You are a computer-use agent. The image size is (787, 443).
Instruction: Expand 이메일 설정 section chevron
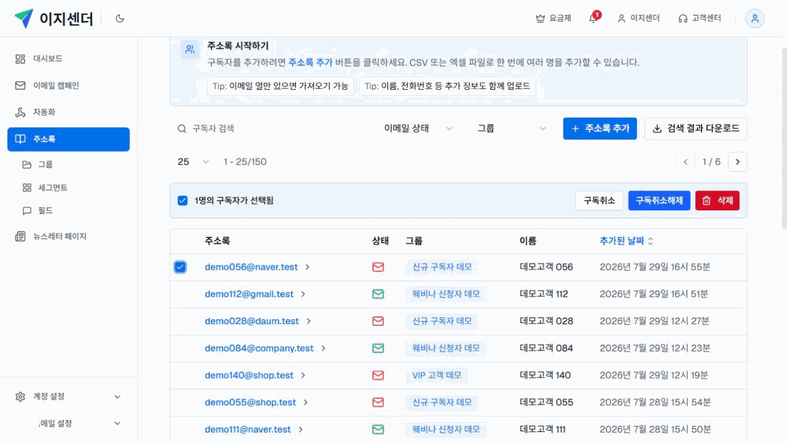coord(118,423)
